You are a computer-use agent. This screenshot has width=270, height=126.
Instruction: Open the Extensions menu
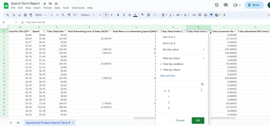[x=78, y=8]
